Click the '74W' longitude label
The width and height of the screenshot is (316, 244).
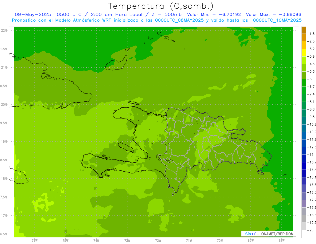coord(96,241)
